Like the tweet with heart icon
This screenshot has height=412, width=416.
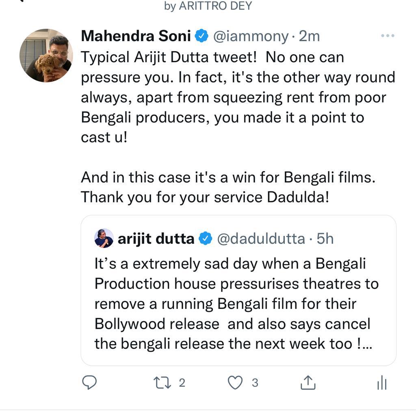[x=235, y=383]
